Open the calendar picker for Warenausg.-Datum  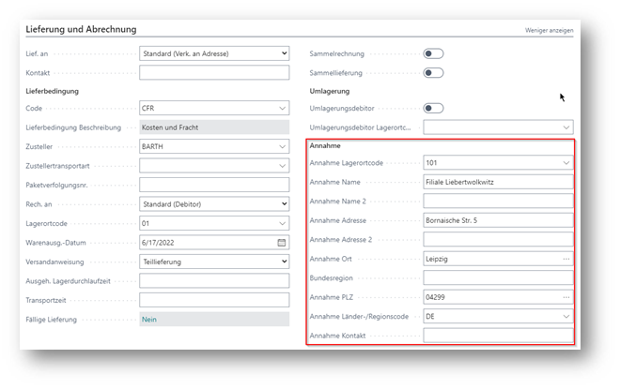(x=281, y=242)
